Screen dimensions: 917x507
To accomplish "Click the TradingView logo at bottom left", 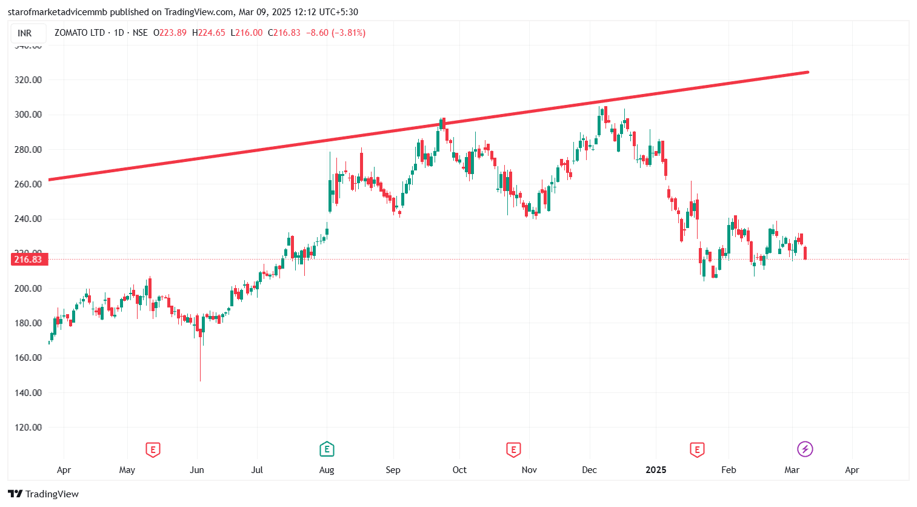I will 44,494.
